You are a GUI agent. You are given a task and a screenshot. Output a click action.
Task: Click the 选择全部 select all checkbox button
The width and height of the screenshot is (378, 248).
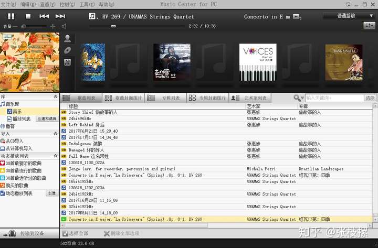(75, 233)
